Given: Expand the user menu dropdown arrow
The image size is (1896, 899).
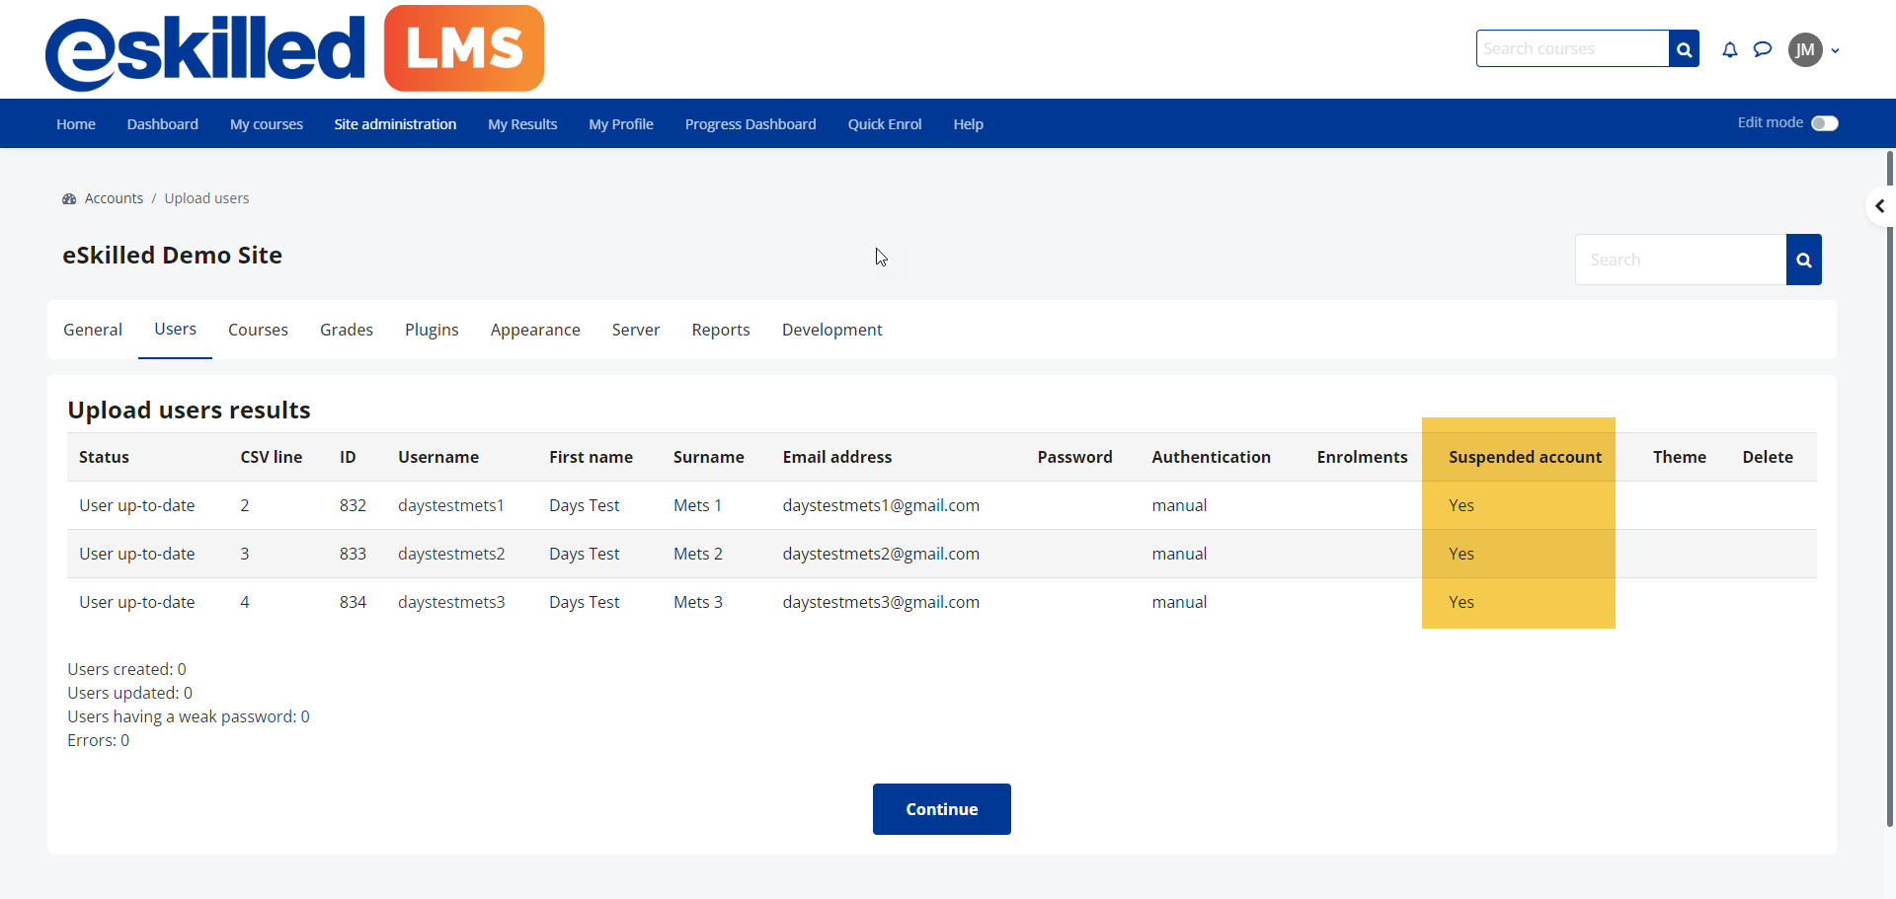Looking at the screenshot, I should (x=1835, y=50).
